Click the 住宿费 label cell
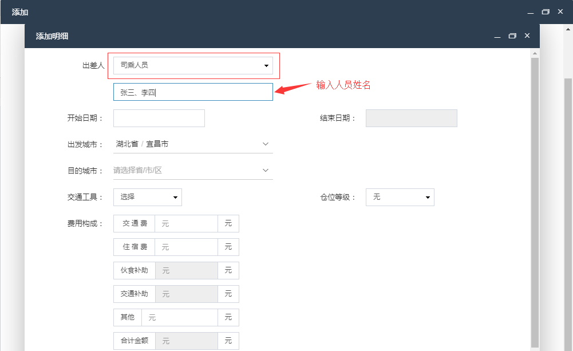This screenshot has width=573, height=351. [x=134, y=247]
